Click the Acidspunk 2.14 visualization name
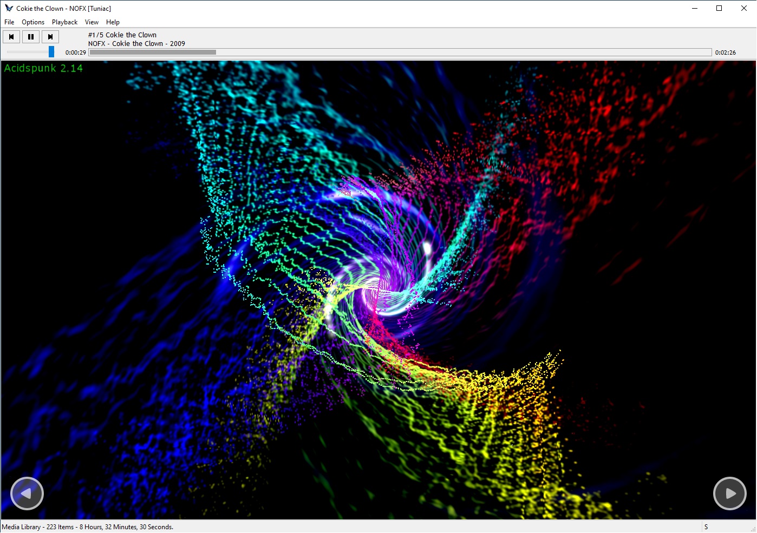Image resolution: width=757 pixels, height=533 pixels. point(43,68)
